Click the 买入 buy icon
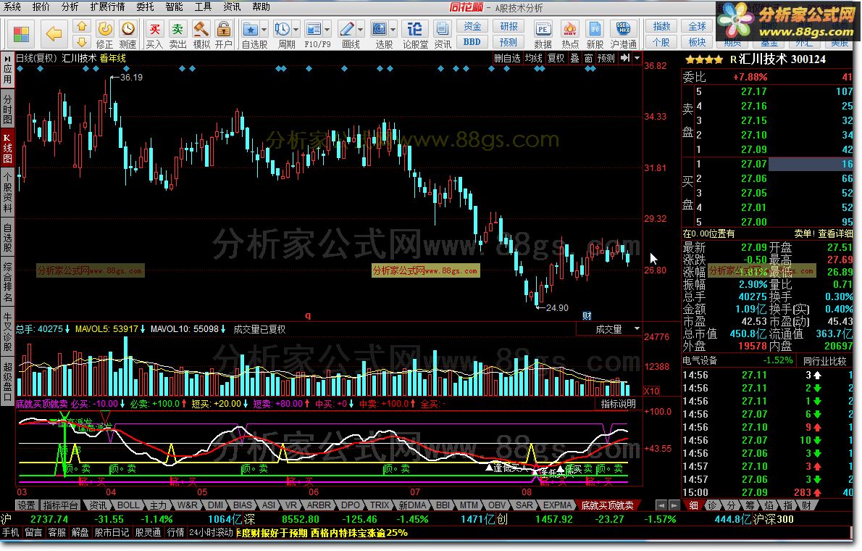 (x=154, y=34)
